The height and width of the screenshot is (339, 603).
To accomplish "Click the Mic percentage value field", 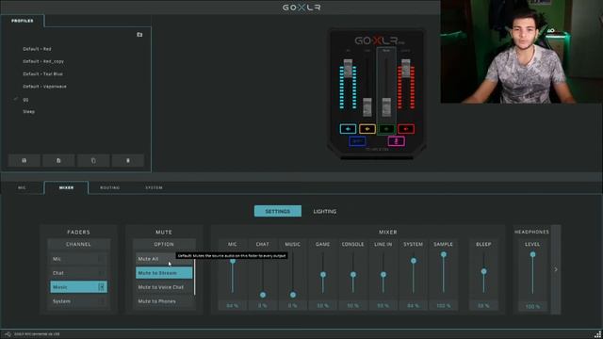I will point(233,306).
